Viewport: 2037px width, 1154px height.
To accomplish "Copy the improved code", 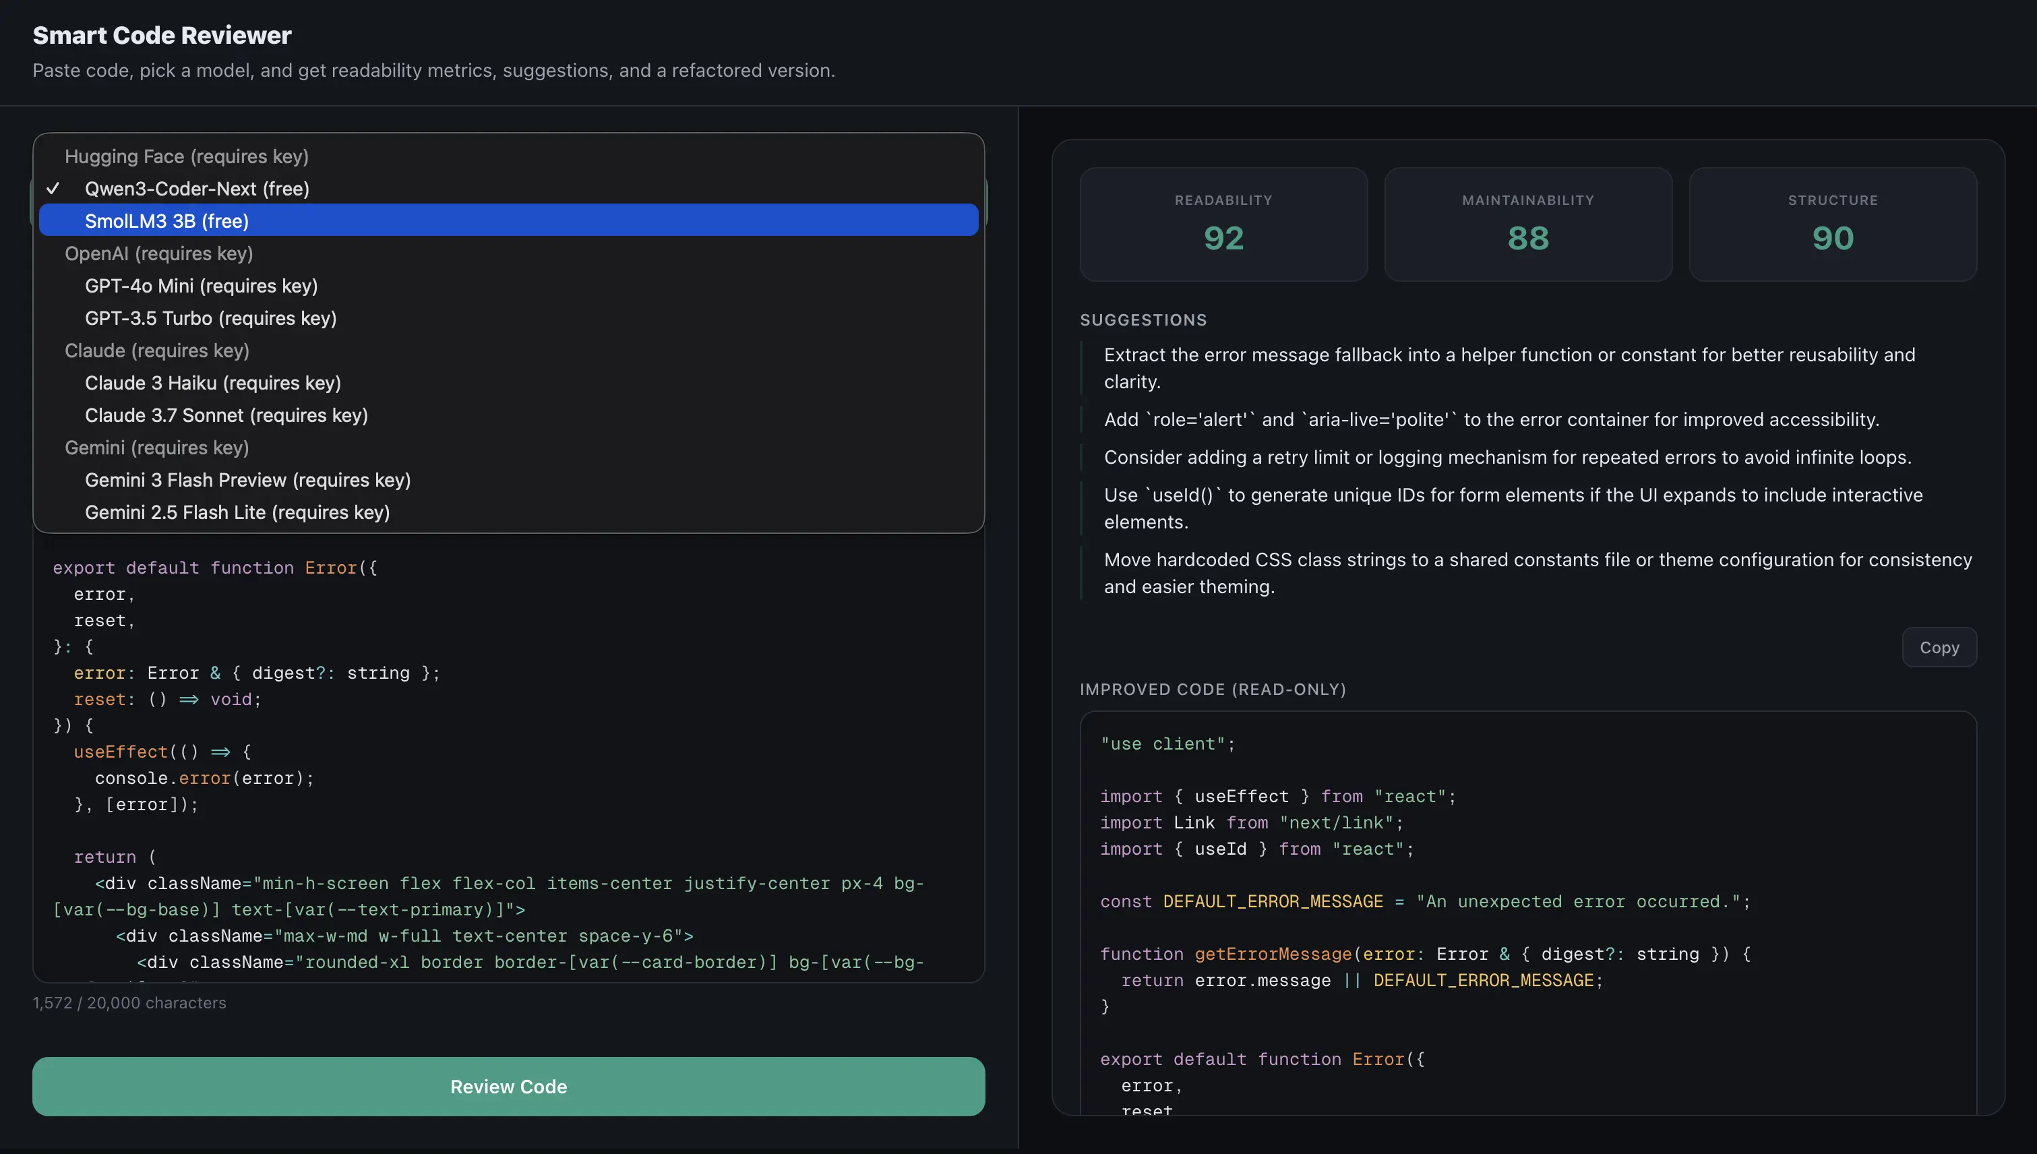I will tap(1939, 648).
